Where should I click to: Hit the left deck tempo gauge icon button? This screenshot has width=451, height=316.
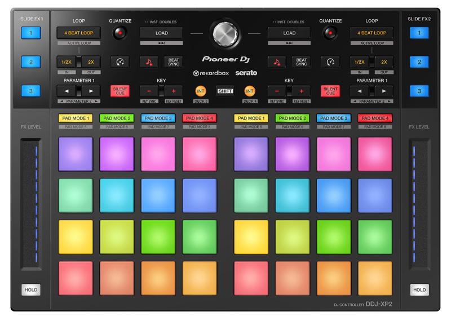[120, 62]
